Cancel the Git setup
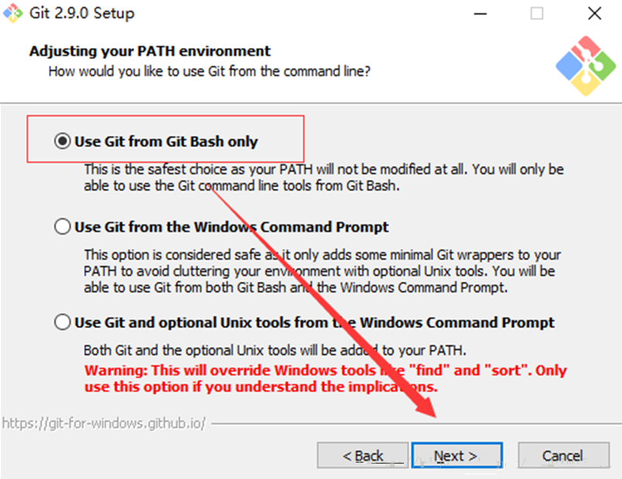Image resolution: width=622 pixels, height=479 pixels. 563,456
